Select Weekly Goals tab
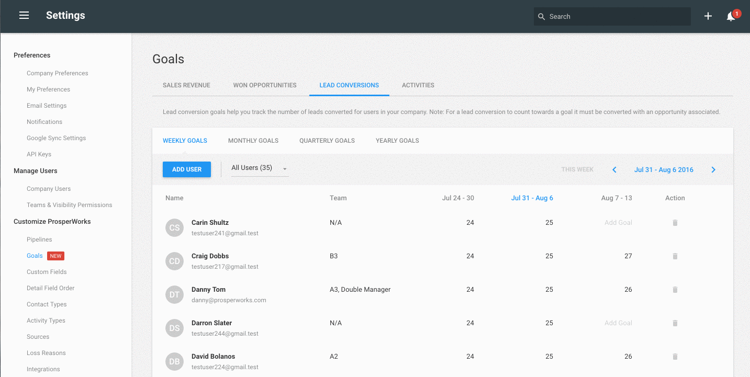This screenshot has width=750, height=377. (185, 141)
